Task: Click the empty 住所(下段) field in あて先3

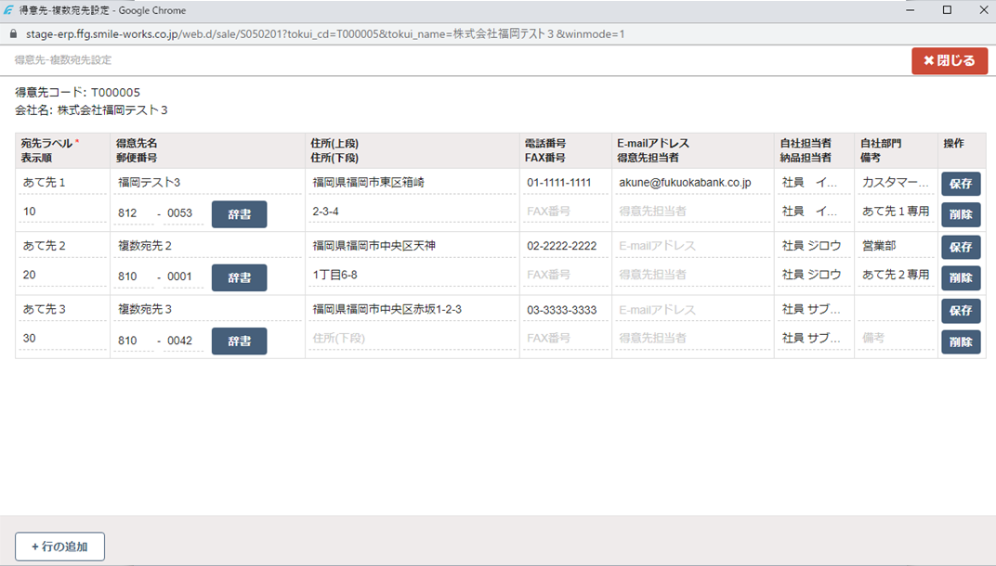Action: 413,339
